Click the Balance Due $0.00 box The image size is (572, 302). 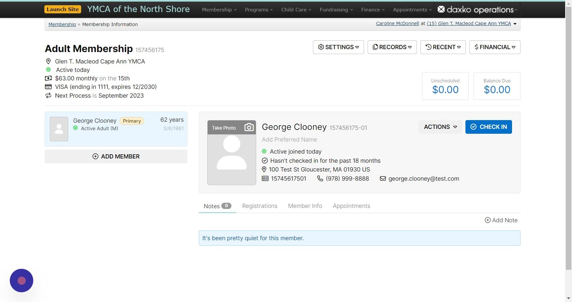(497, 86)
